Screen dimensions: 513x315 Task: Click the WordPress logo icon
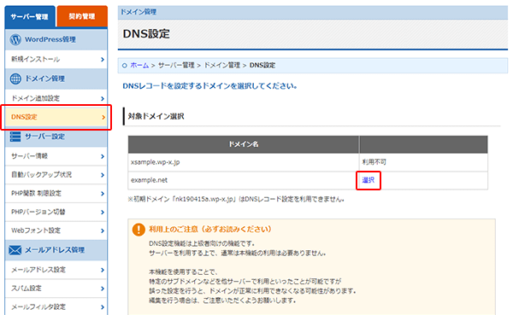(x=15, y=39)
